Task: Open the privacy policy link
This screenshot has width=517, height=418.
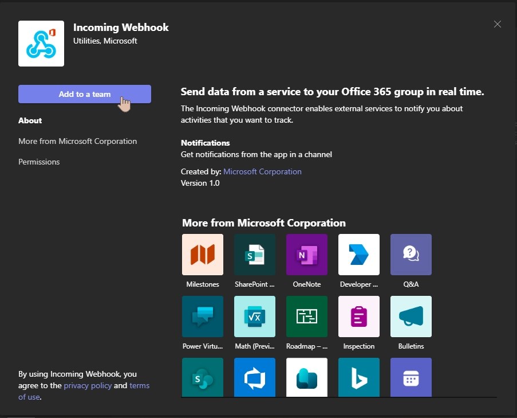Action: [88, 386]
